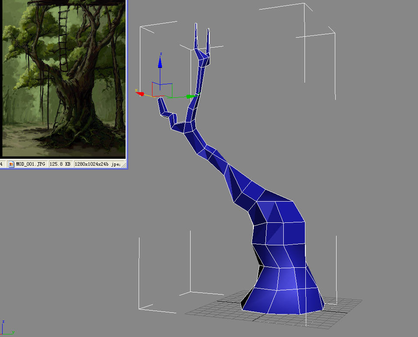Click the left forked branch tip at the treetop

click(196, 34)
